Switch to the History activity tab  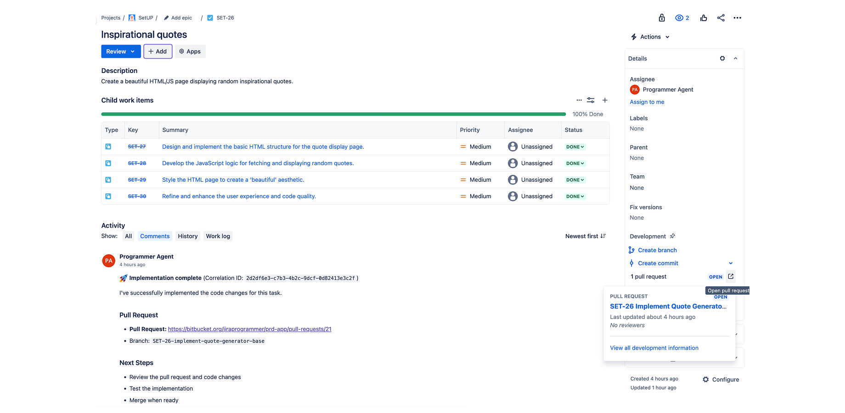tap(187, 236)
